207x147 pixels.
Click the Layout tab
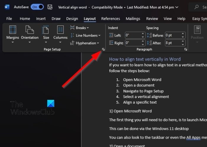pos(90,19)
